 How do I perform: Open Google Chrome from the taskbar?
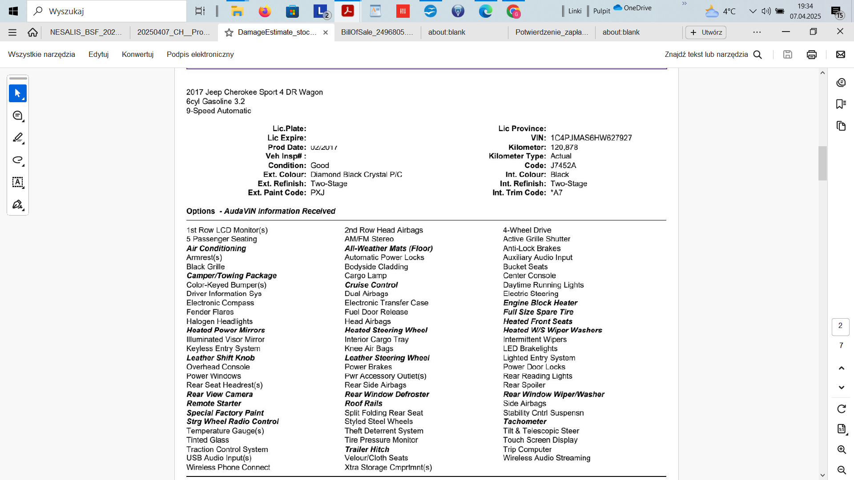tap(513, 11)
